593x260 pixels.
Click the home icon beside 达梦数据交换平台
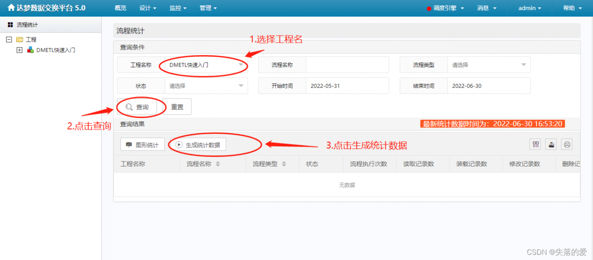[x=11, y=8]
